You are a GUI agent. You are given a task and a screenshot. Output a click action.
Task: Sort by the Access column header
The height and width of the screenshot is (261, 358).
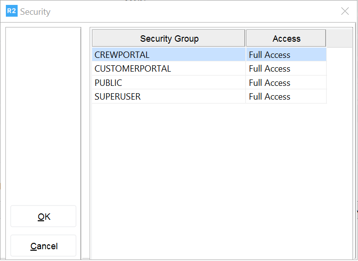click(286, 38)
